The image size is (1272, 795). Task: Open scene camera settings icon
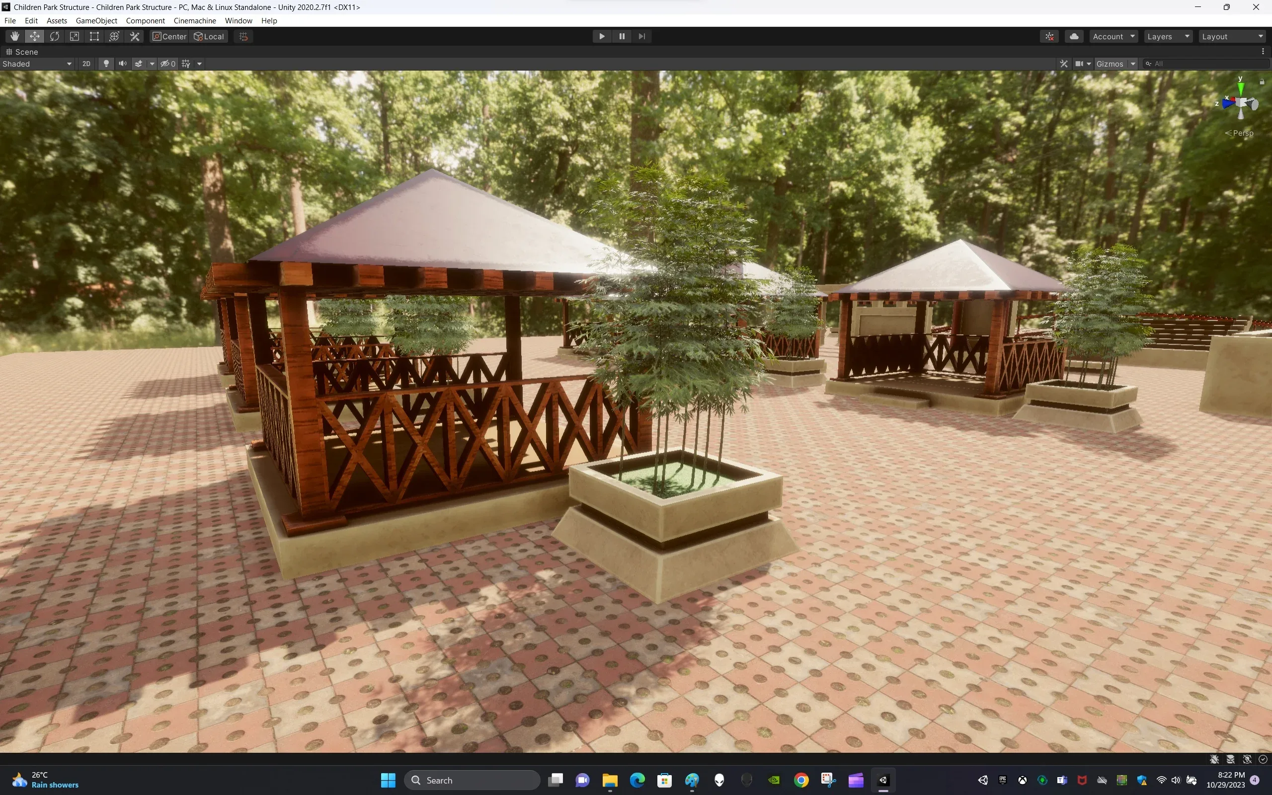pos(1082,63)
